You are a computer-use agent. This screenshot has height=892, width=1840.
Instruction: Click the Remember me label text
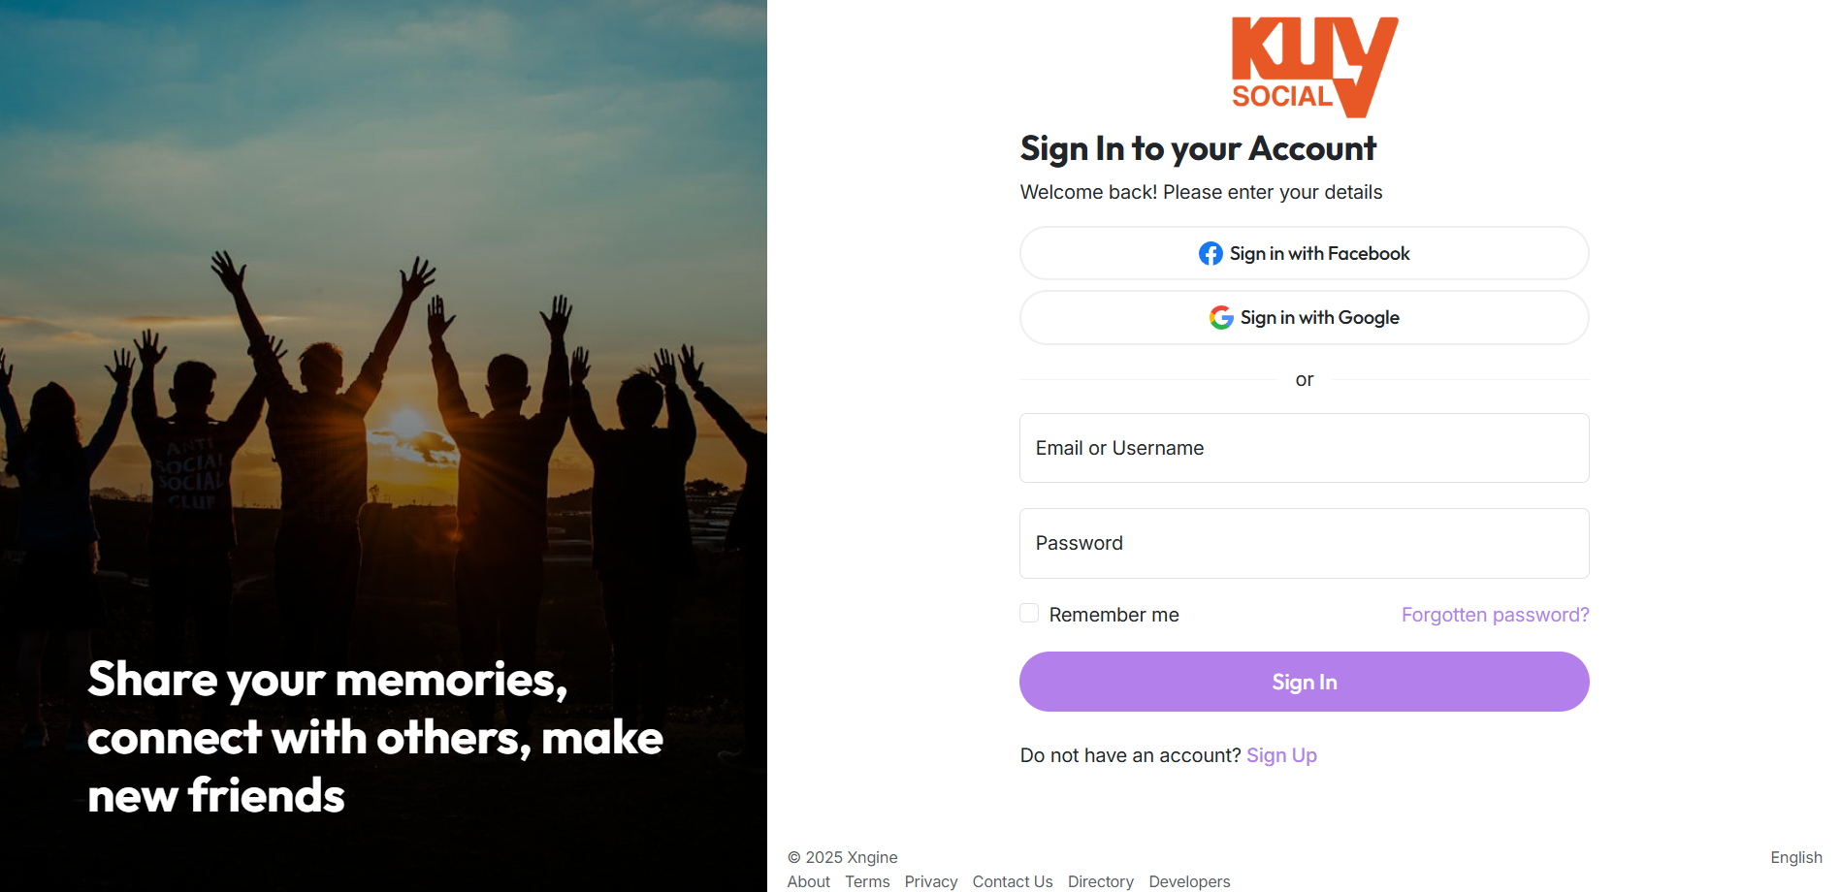click(1114, 615)
